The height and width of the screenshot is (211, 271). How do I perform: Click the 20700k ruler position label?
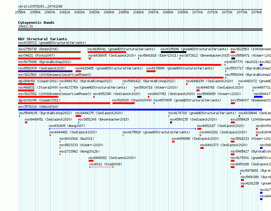pyautogui.click(x=198, y=12)
